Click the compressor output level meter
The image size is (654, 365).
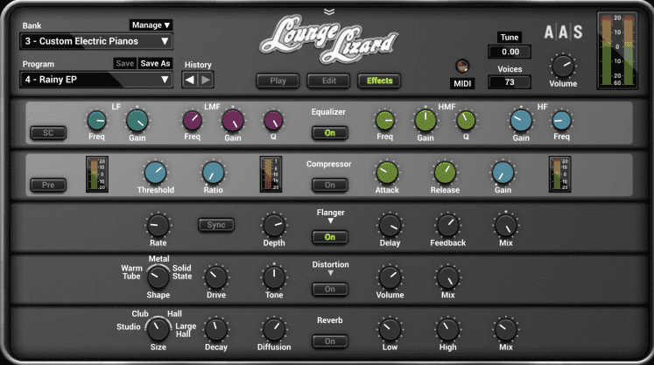559,174
